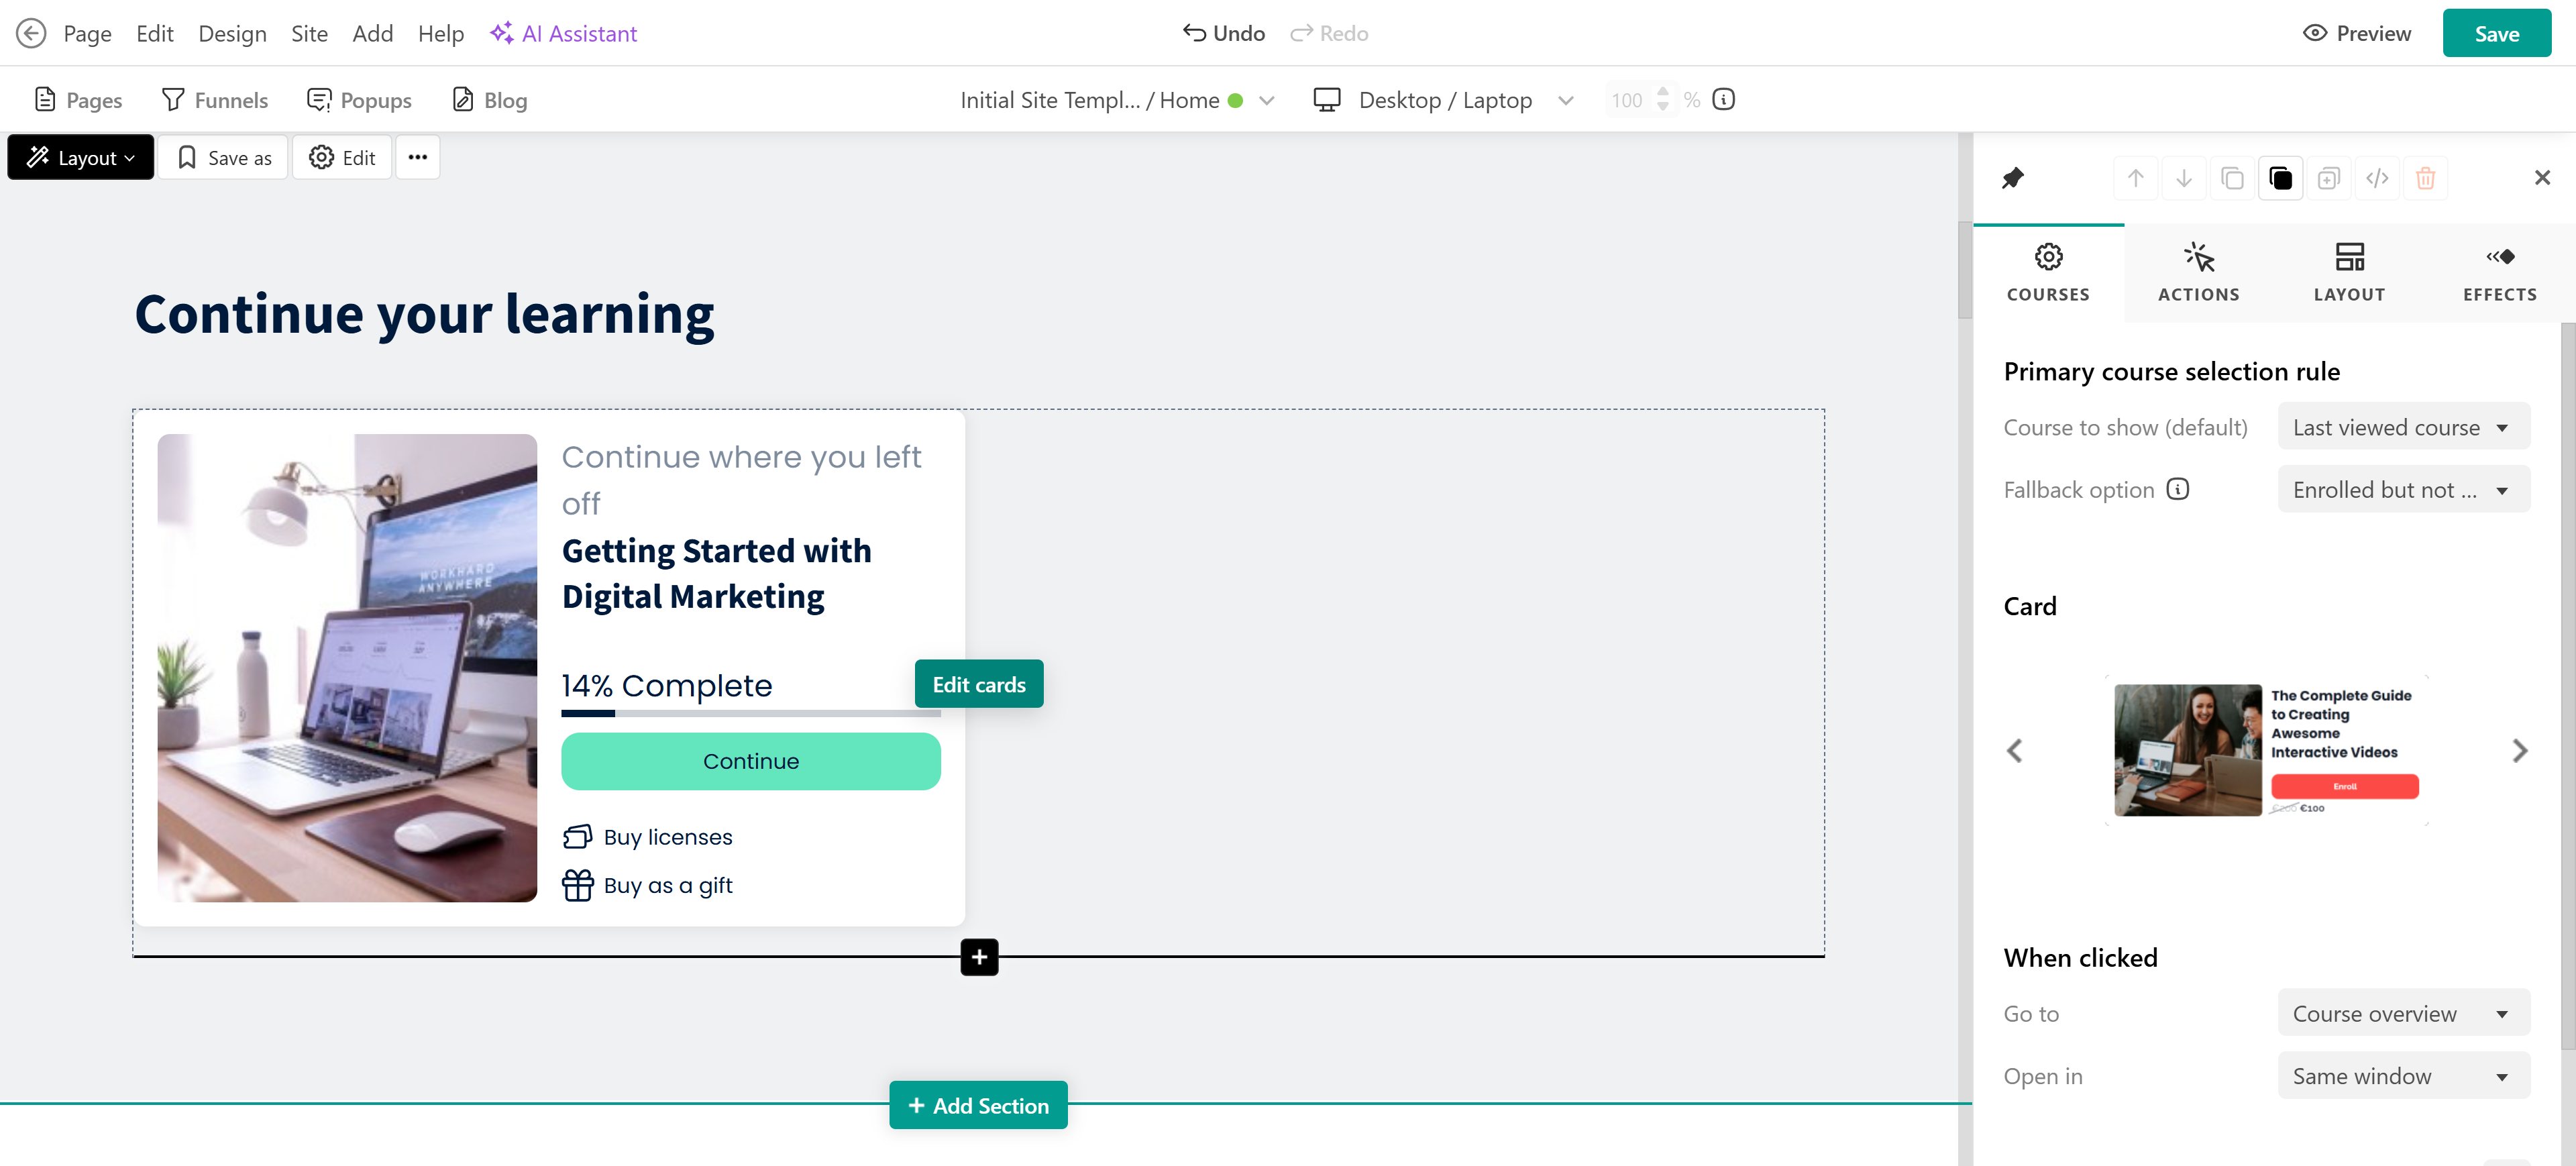Click the back arrow circle icon
Viewport: 2576px width, 1166px height.
pos(31,33)
